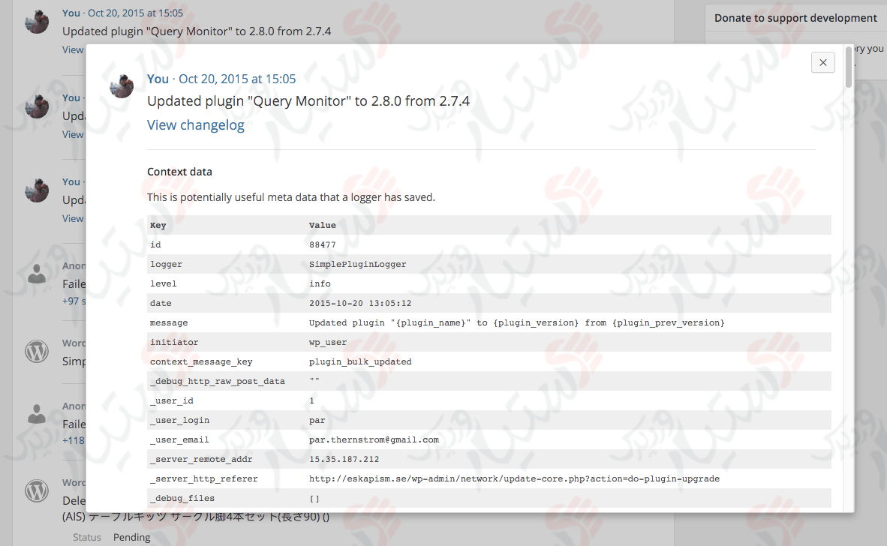This screenshot has width=887, height=546.
Task: Open the View changelog link
Action: [x=195, y=125]
